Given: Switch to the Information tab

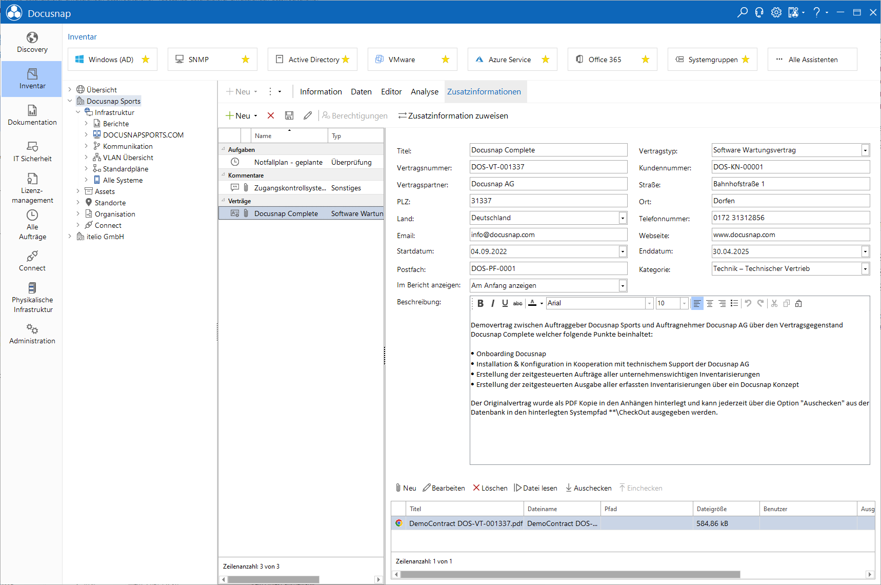Looking at the screenshot, I should tap(321, 92).
